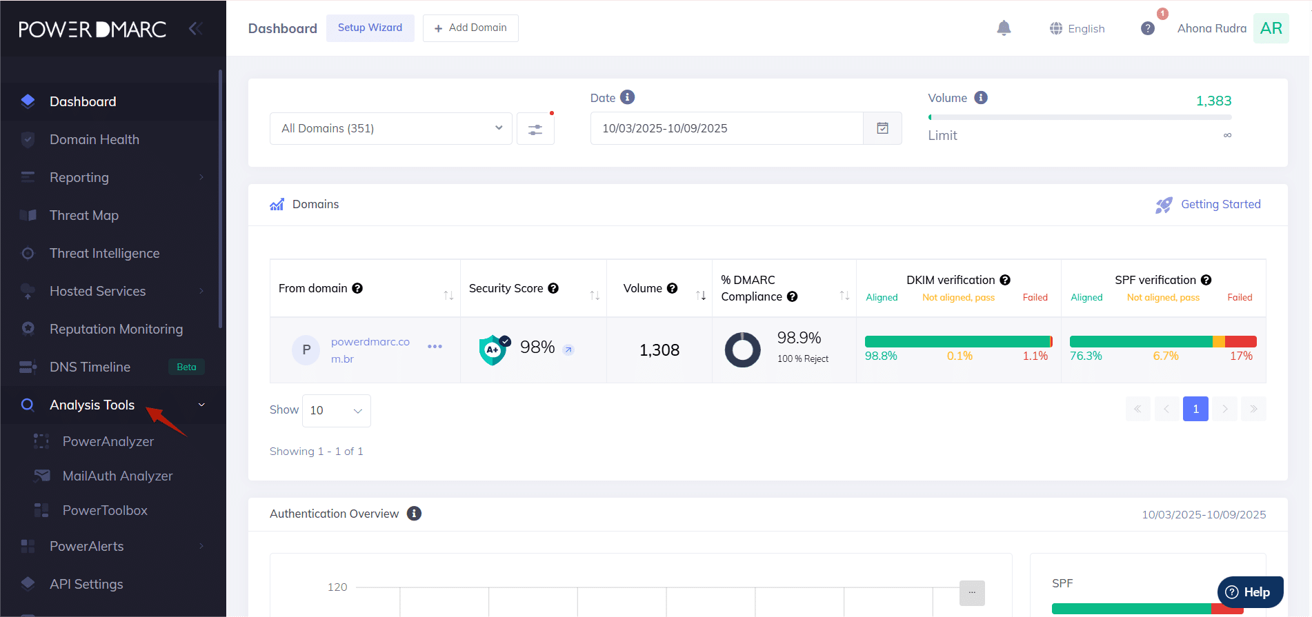The image size is (1312, 617).
Task: Open the All Domains (351) dropdown
Action: pyautogui.click(x=390, y=129)
